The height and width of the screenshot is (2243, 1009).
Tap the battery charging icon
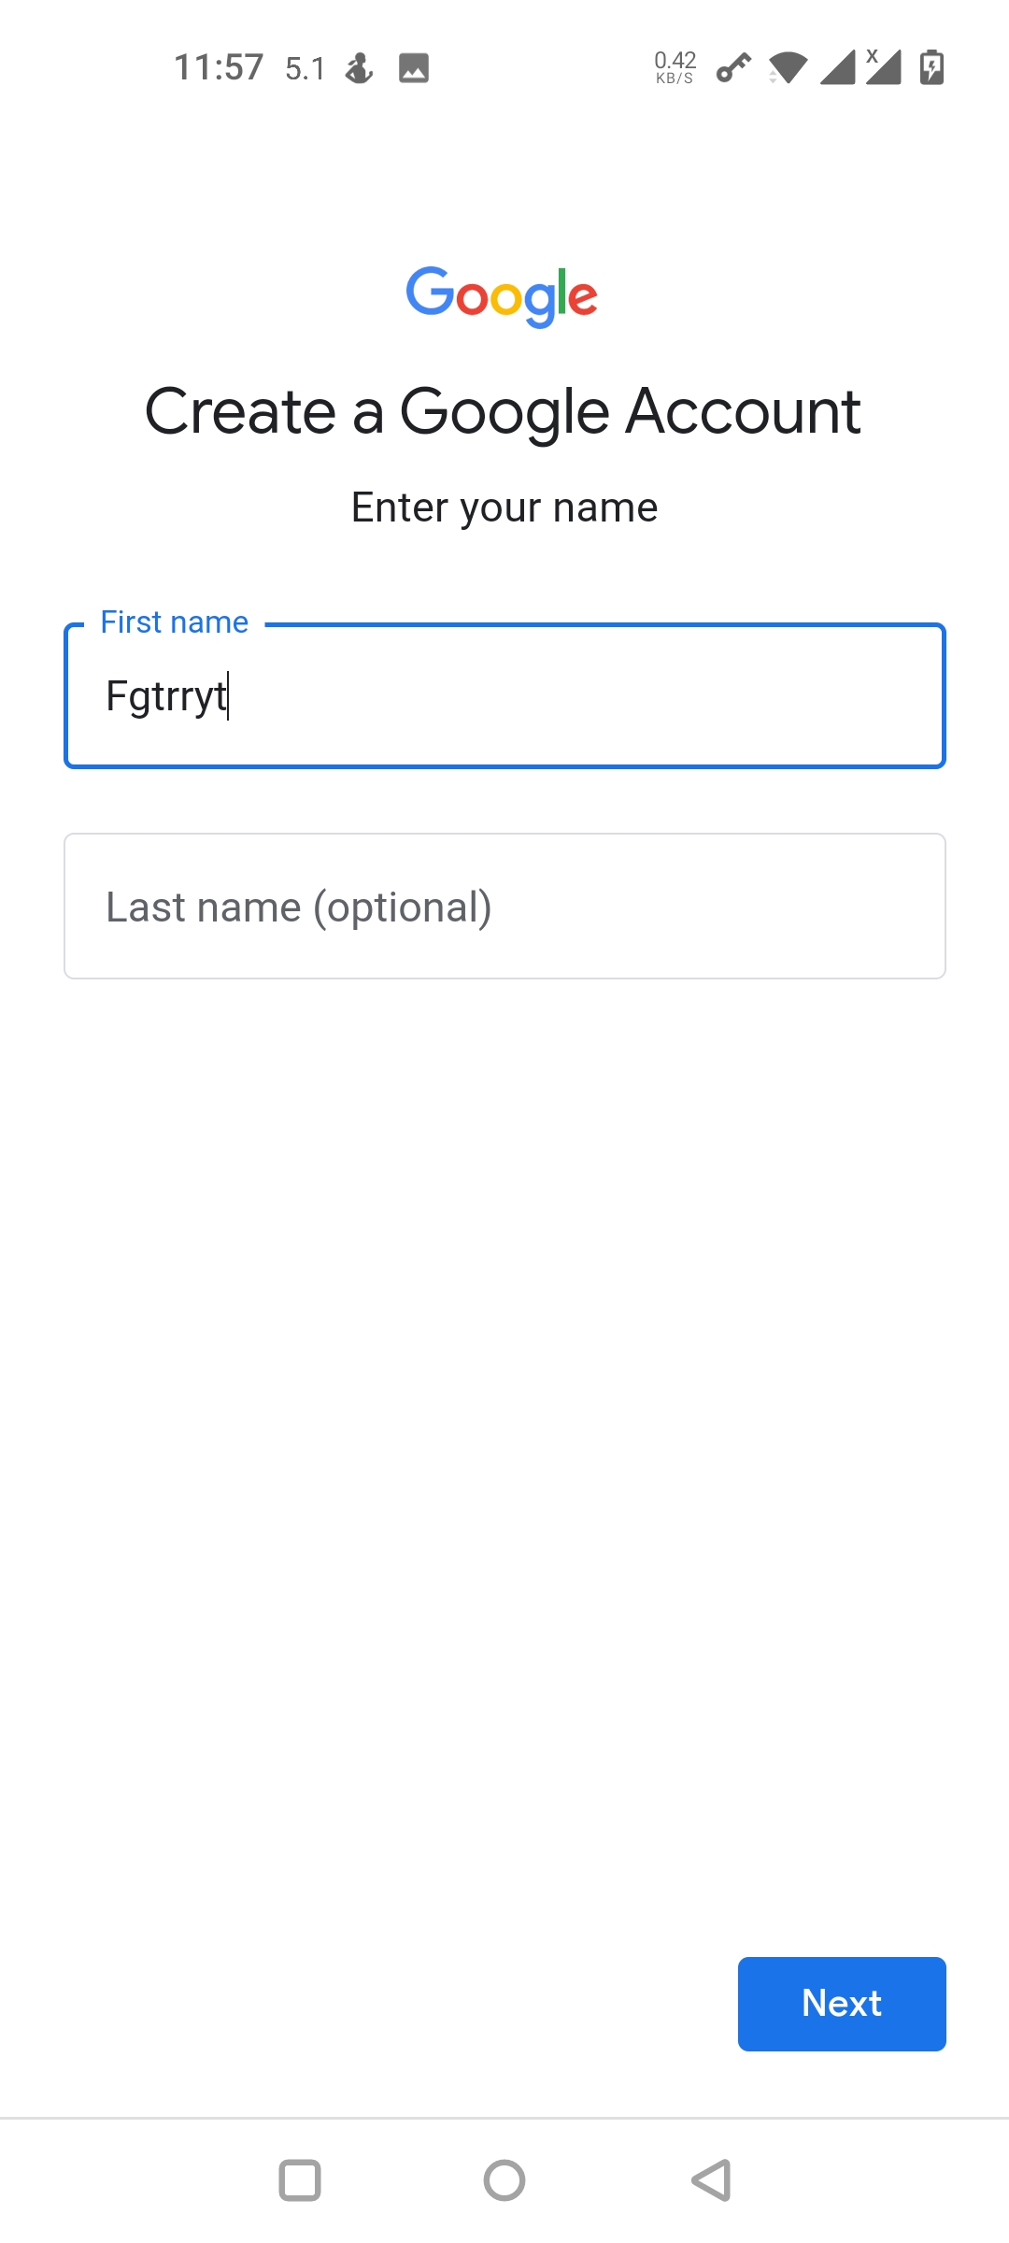coord(931,67)
